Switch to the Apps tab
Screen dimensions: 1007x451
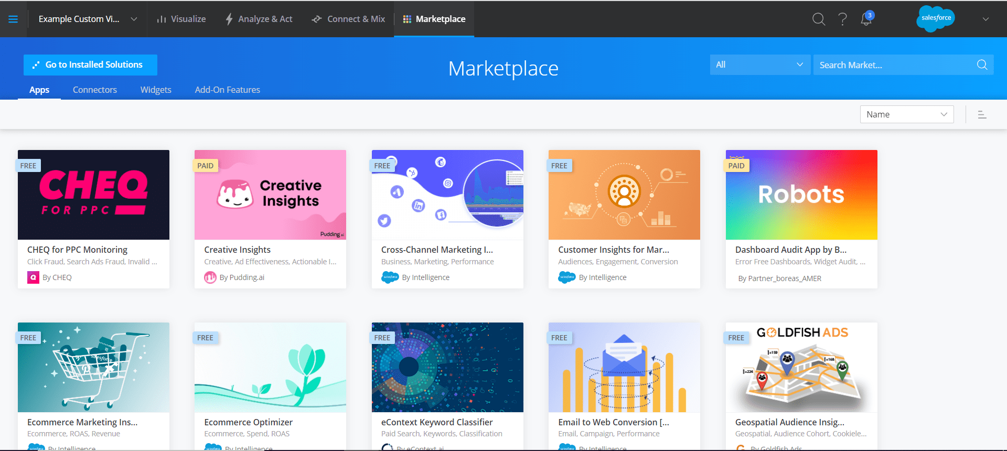[x=39, y=90]
